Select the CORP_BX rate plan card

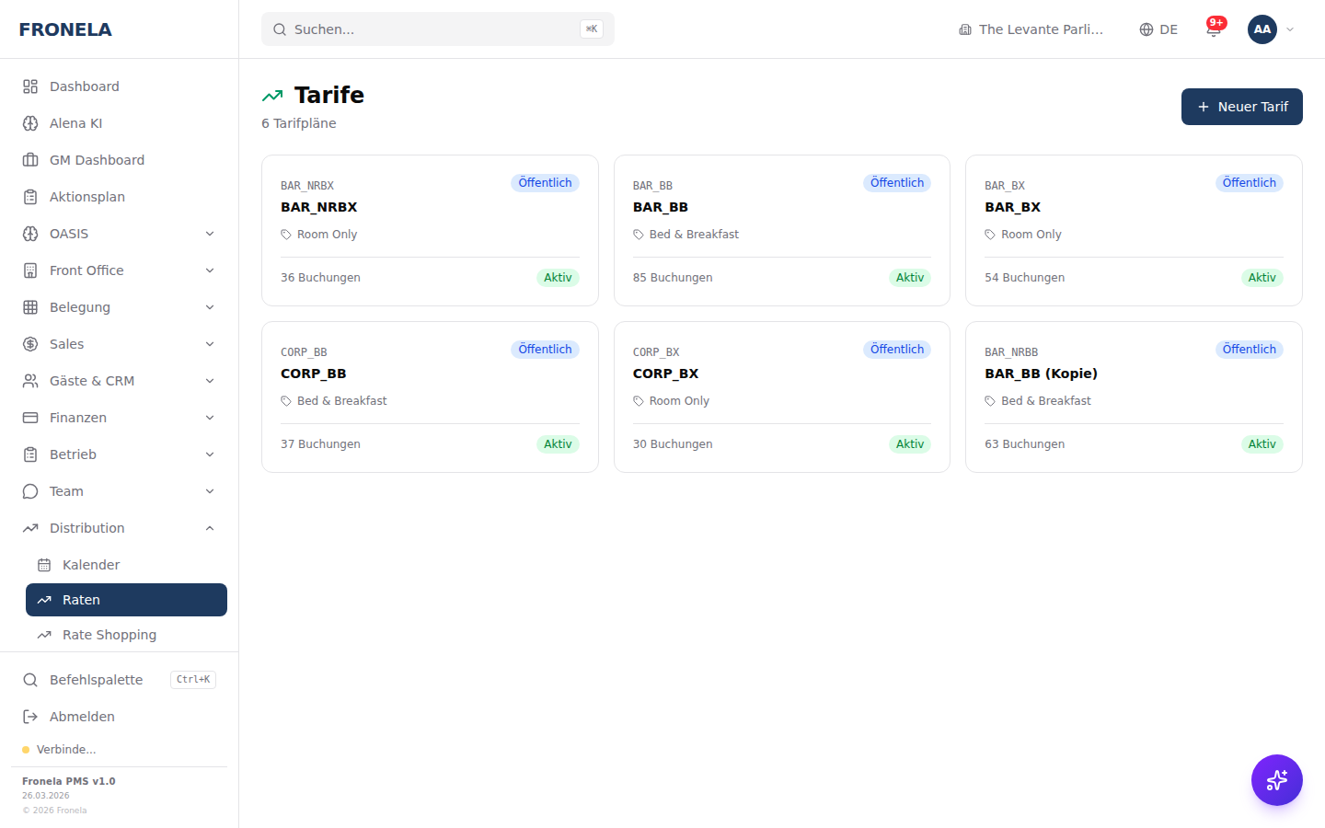point(781,397)
